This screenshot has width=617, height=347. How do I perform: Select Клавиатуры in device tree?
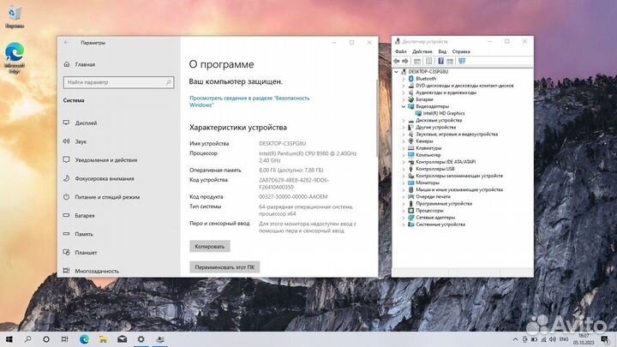[x=428, y=148]
